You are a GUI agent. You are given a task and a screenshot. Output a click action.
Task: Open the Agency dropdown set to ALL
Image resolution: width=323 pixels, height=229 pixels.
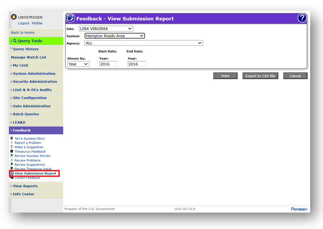tap(144, 43)
